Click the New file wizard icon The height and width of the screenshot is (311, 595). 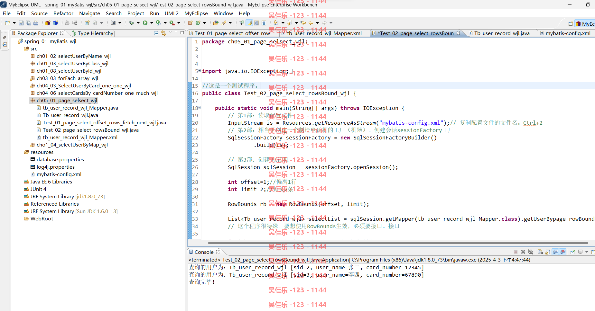tap(8, 23)
